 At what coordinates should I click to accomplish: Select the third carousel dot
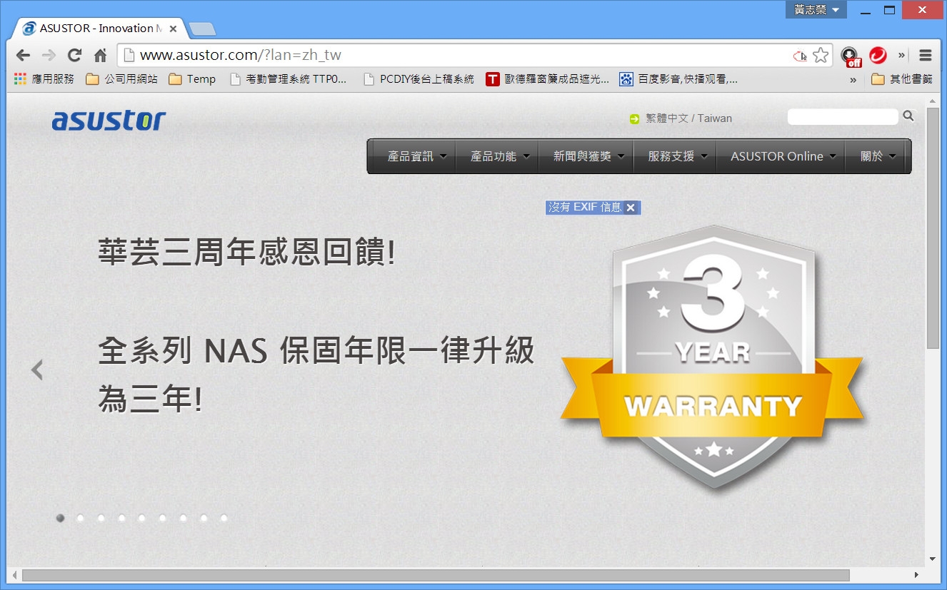101,518
